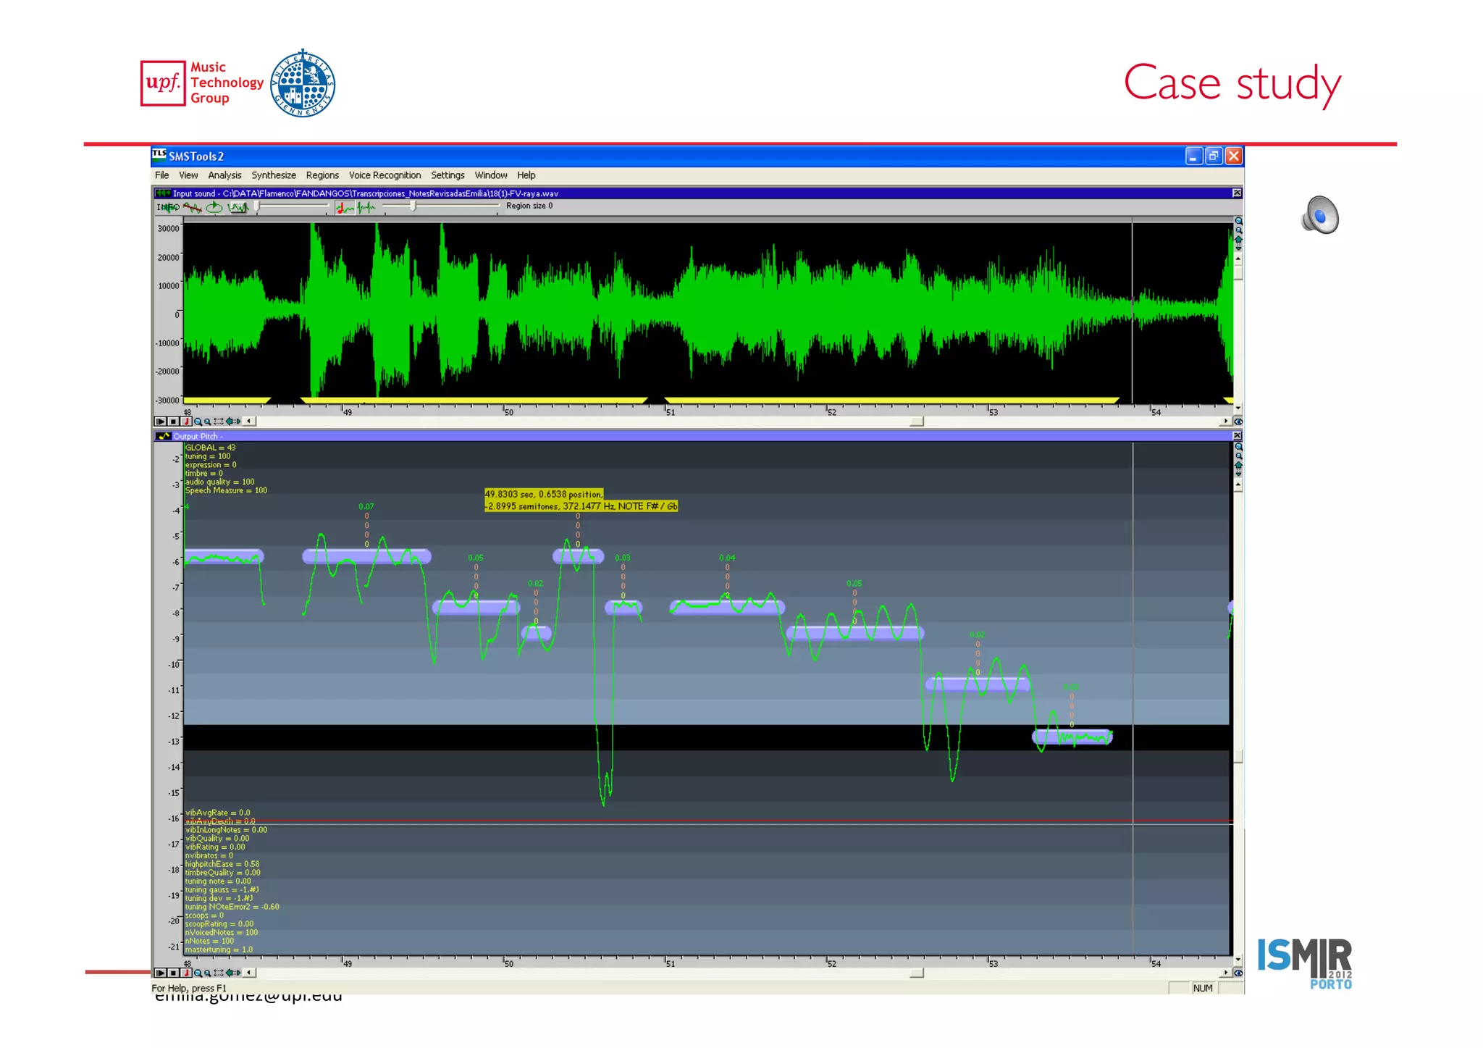Image resolution: width=1483 pixels, height=1048 pixels.
Task: Open the View menu
Action: tap(188, 175)
